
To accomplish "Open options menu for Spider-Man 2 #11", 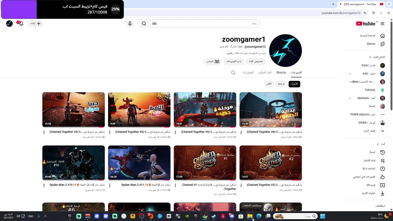I will (x=110, y=185).
